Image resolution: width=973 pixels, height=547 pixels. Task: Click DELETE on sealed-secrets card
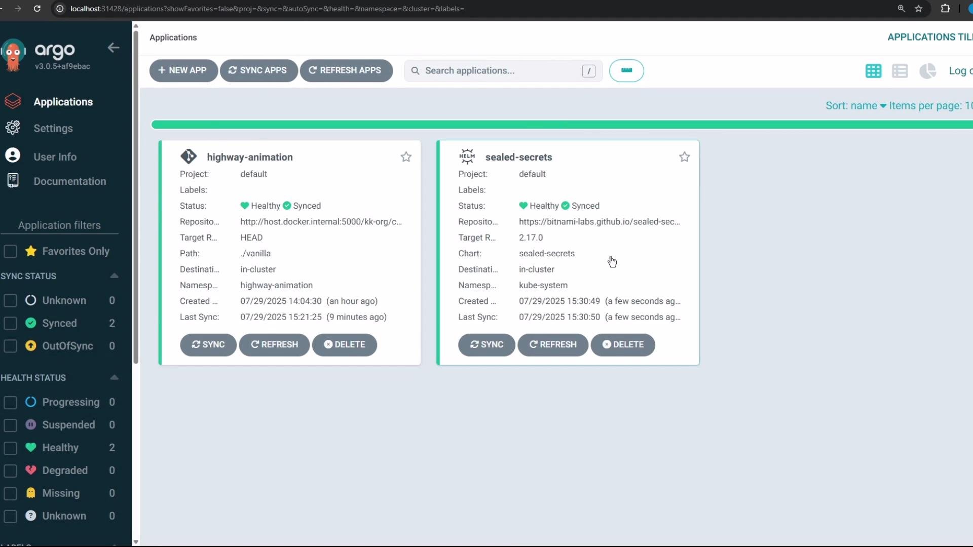tap(623, 345)
